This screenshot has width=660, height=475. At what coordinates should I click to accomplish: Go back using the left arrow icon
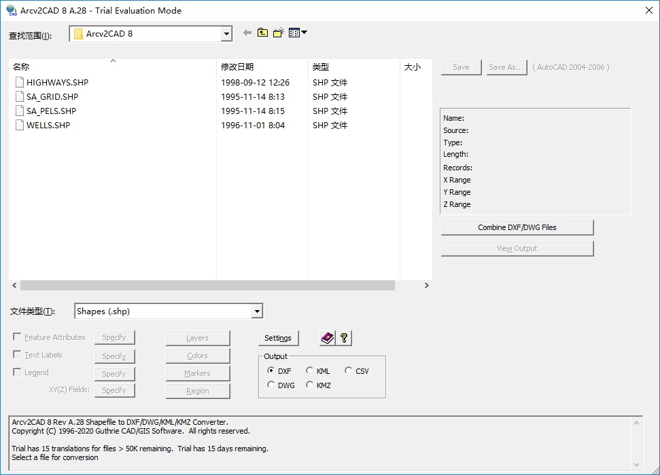(x=247, y=33)
